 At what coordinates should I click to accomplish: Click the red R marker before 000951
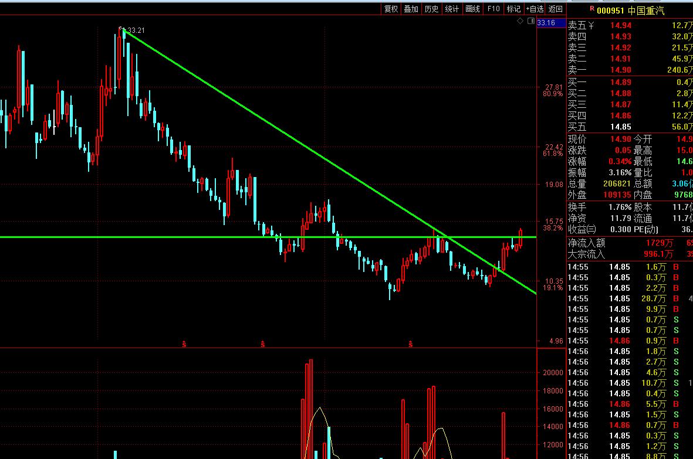pos(592,8)
